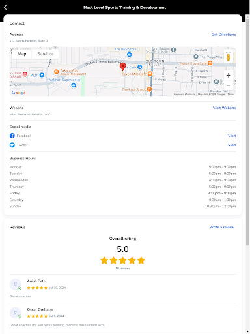Zoom in on the map
This screenshot has height=334, width=250.
[229, 76]
